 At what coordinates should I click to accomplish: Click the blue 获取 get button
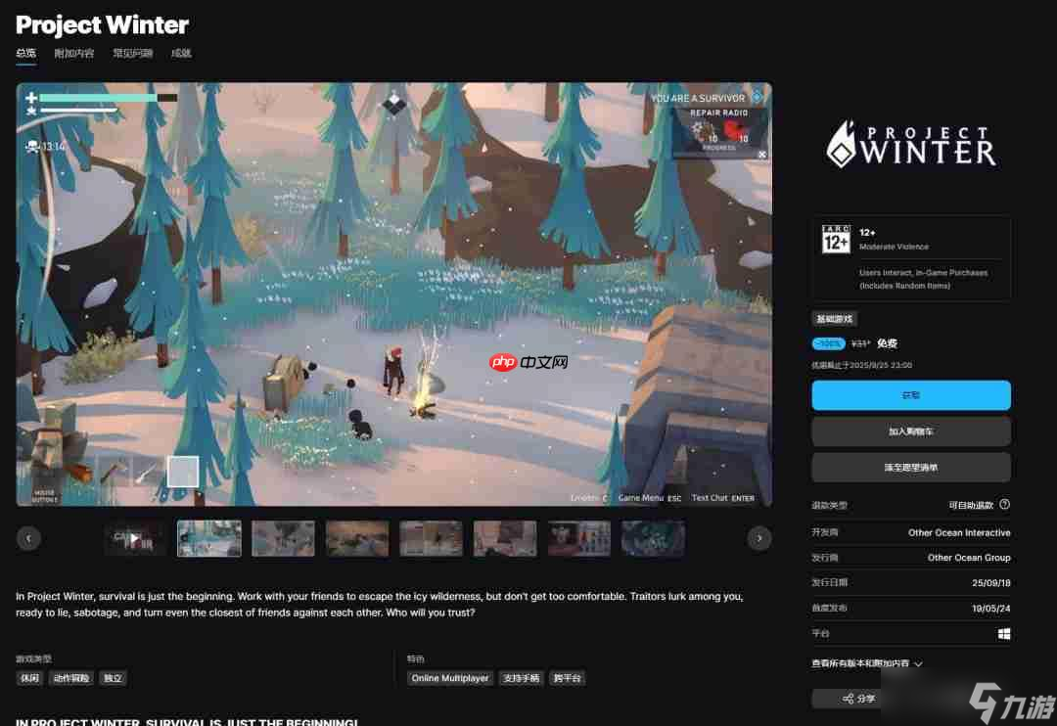[x=911, y=395]
